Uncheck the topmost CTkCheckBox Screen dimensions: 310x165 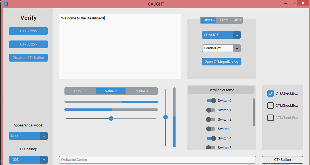click(270, 93)
